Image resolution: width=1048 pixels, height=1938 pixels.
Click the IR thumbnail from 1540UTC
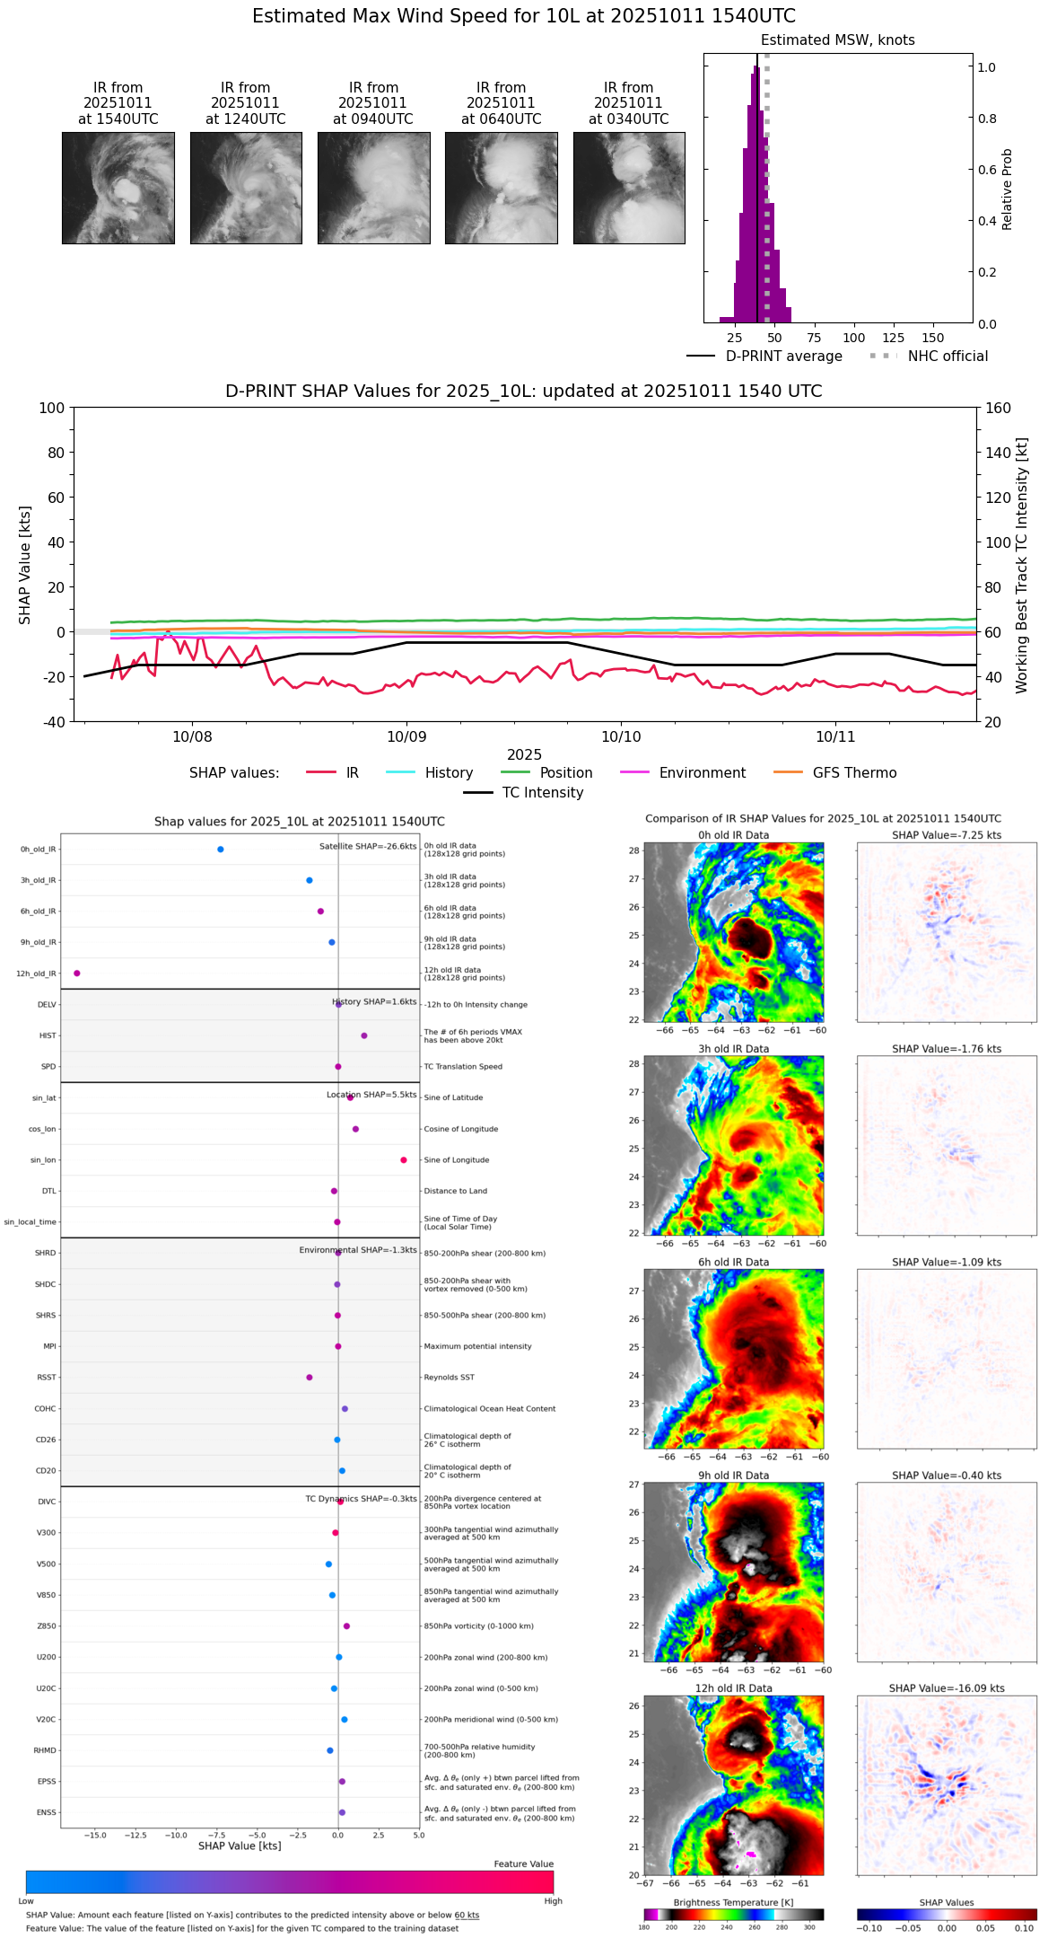click(118, 188)
